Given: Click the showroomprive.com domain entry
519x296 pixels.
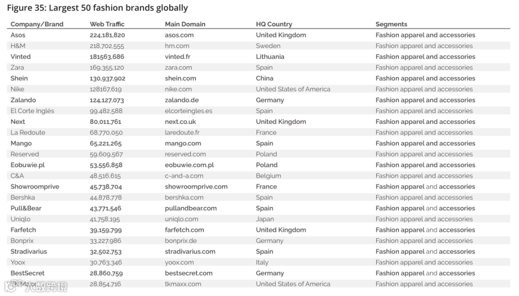Looking at the screenshot, I should 196,187.
